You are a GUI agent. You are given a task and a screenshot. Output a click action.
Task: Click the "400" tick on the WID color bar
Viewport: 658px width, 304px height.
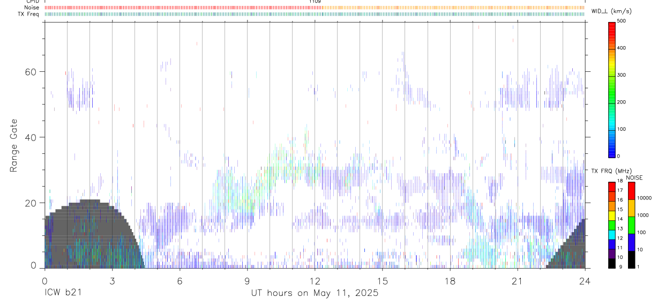[622, 48]
